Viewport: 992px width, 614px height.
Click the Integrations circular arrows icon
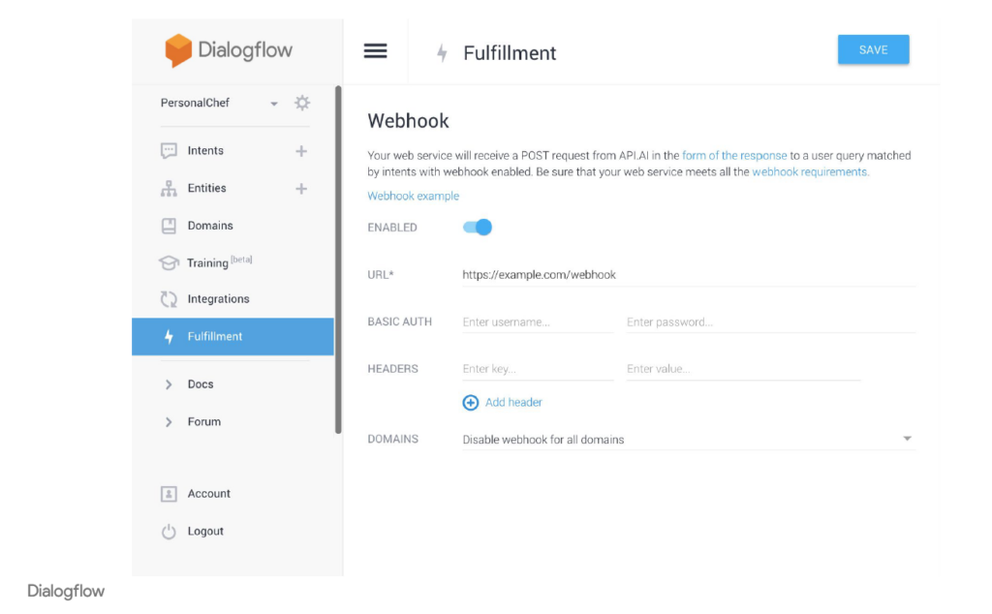point(169,299)
